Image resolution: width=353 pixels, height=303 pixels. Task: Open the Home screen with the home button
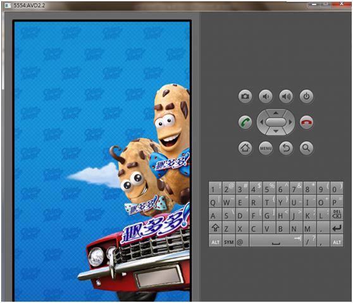[245, 148]
